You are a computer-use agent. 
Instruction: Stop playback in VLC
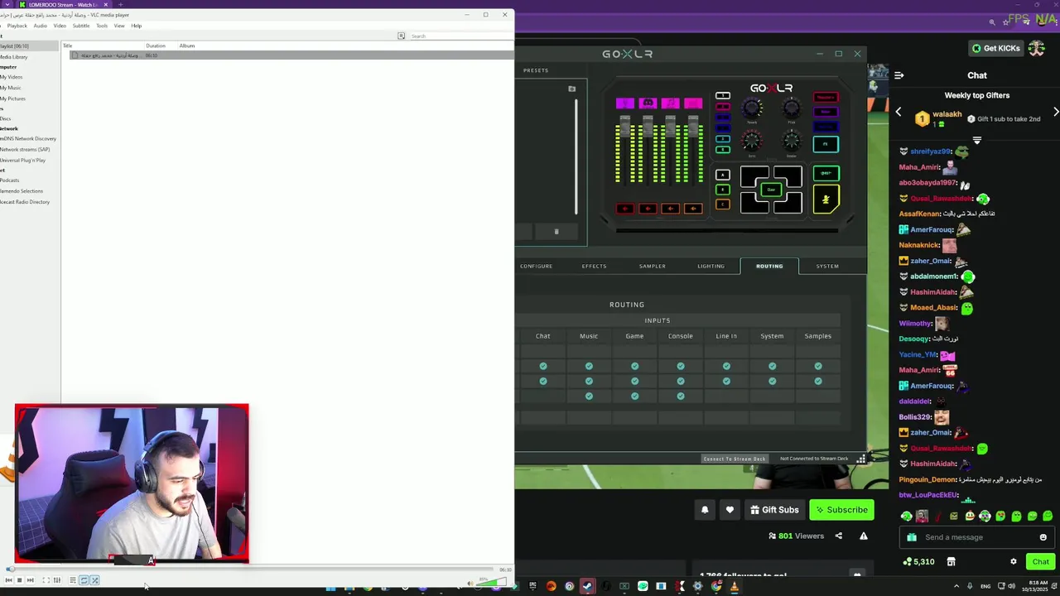click(19, 580)
